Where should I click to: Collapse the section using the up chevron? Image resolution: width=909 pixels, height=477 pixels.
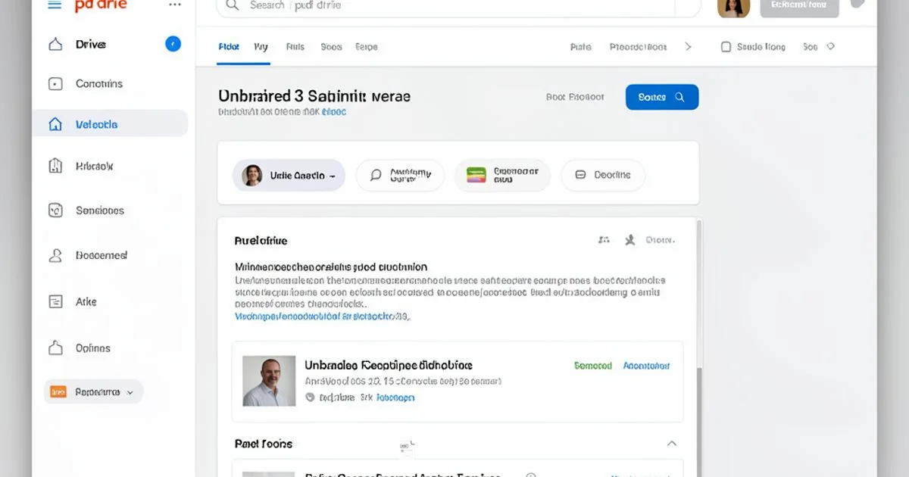[x=671, y=444]
